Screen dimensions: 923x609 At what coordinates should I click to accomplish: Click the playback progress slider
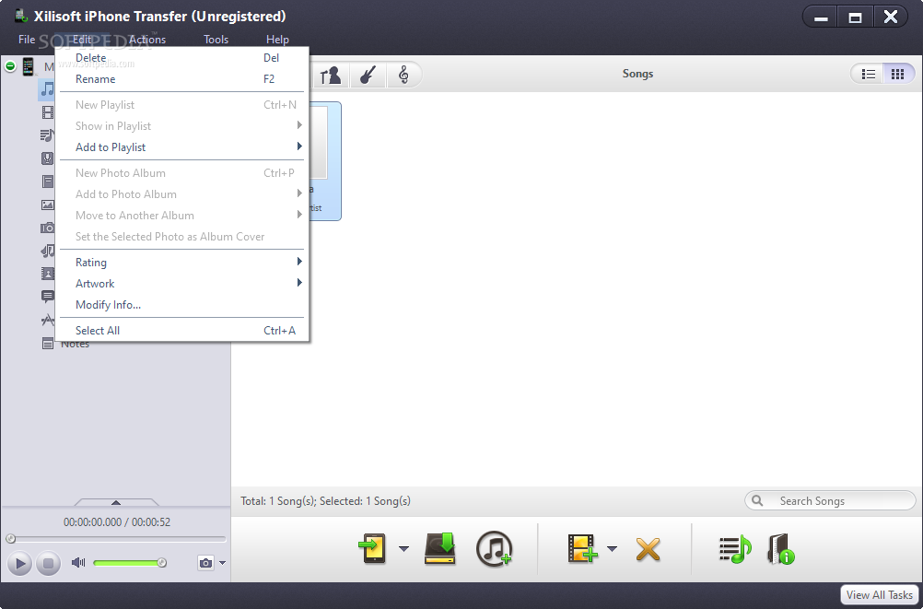click(x=116, y=538)
